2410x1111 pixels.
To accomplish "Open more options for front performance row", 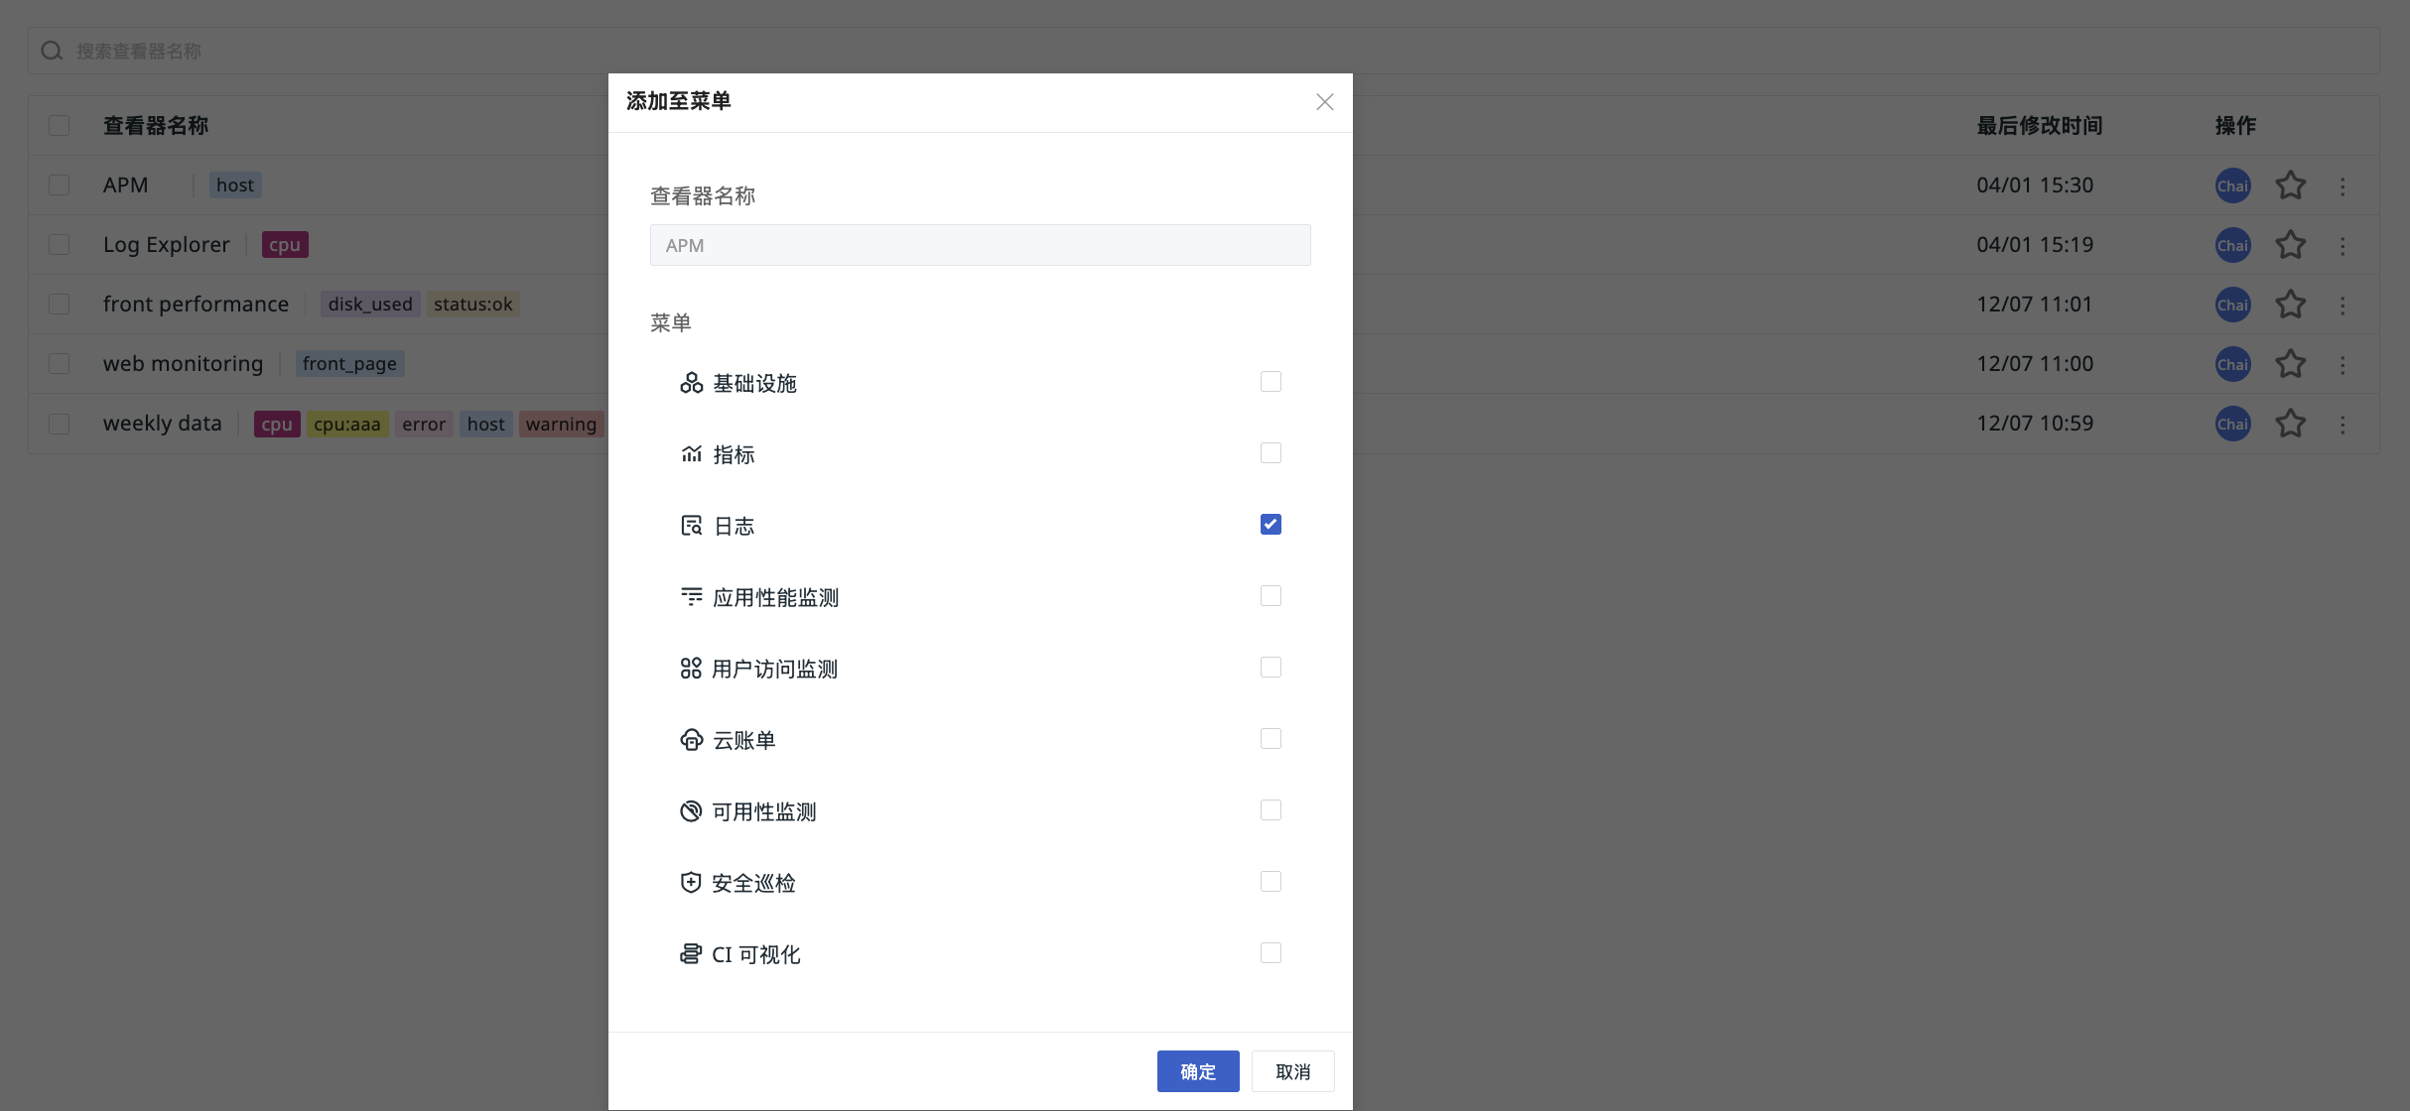I will tap(2343, 306).
